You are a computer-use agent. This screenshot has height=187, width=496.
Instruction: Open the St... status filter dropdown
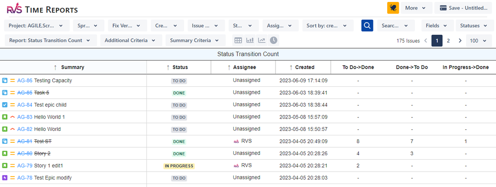coord(244,26)
